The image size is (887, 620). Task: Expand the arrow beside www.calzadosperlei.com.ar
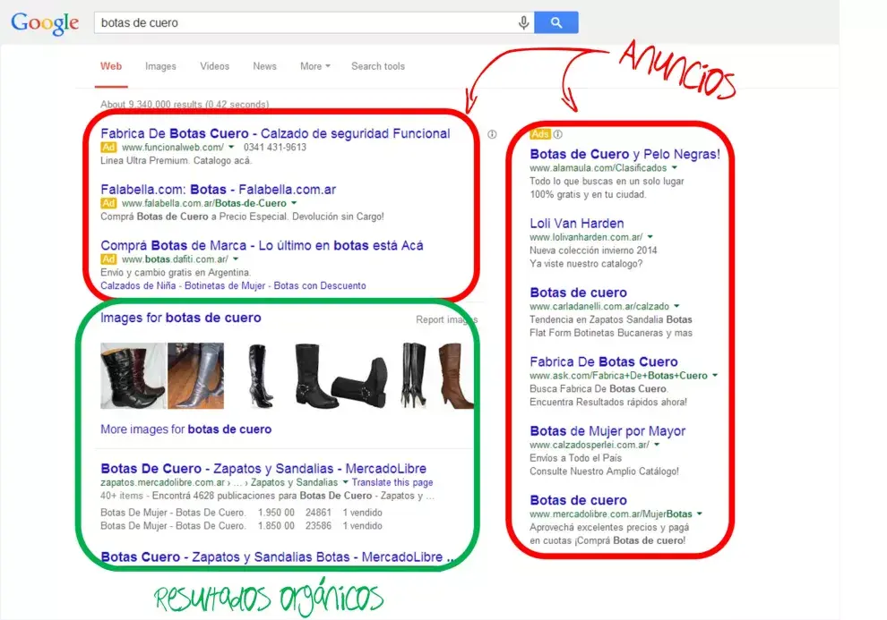(657, 445)
